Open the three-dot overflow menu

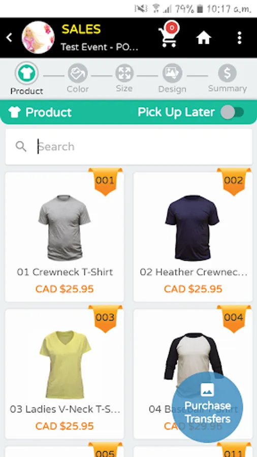tap(239, 38)
